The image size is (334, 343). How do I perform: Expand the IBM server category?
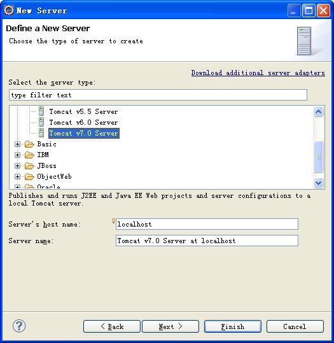17,155
